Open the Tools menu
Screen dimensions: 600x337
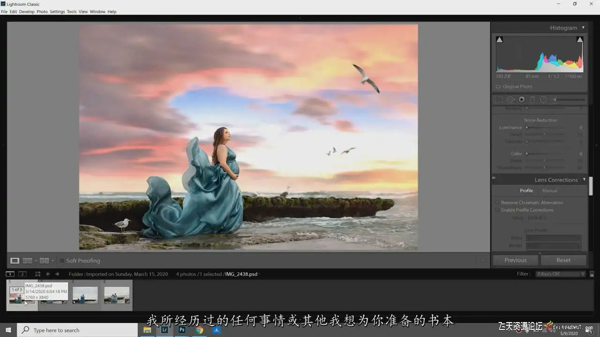[x=72, y=12]
